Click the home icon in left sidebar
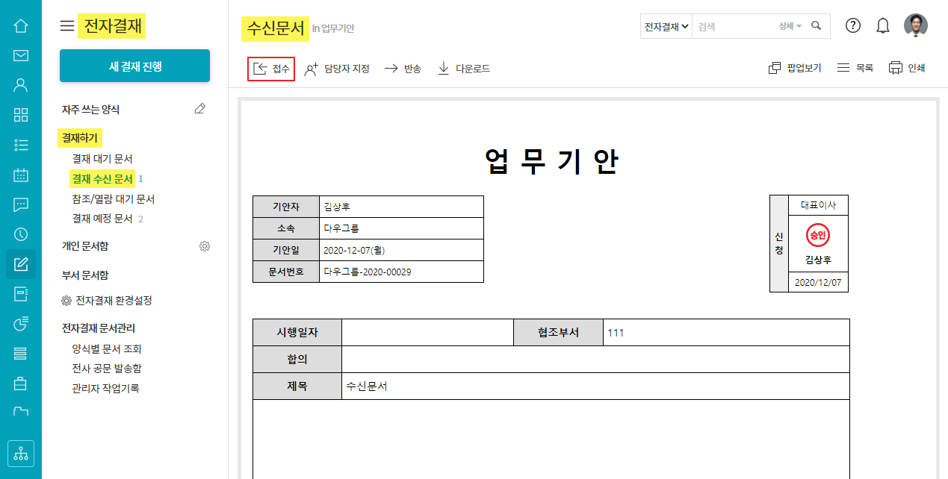Screen dimensions: 948x479 point(21,26)
